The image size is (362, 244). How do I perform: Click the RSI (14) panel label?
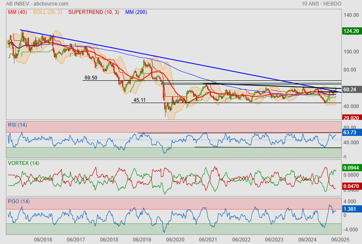(x=17, y=125)
